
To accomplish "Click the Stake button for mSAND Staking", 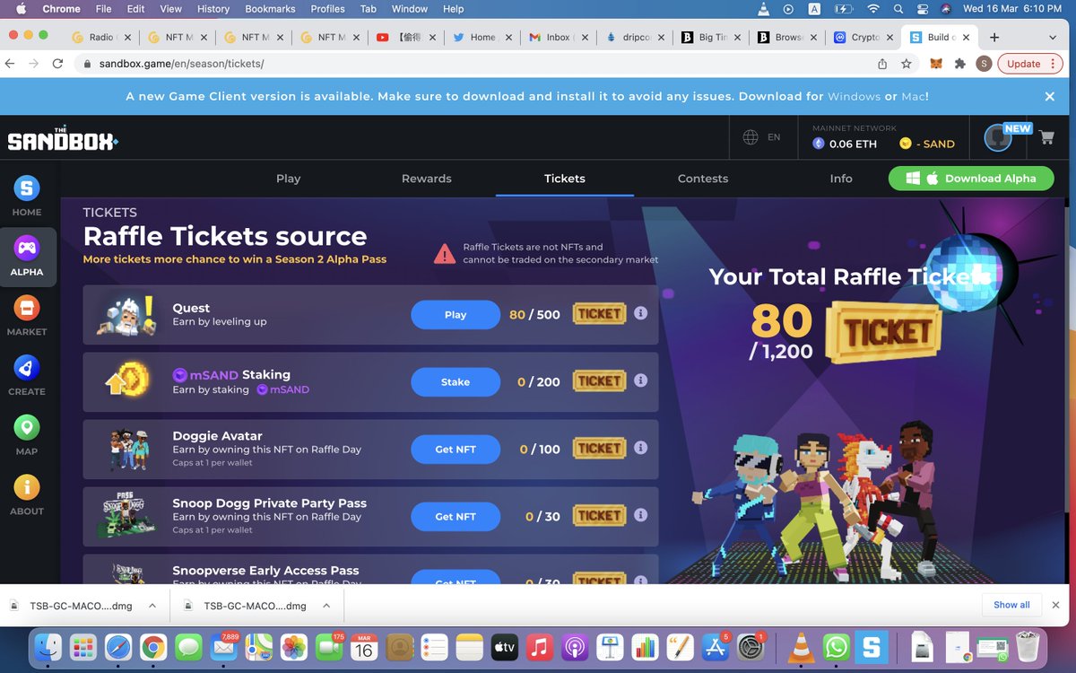I will click(456, 382).
